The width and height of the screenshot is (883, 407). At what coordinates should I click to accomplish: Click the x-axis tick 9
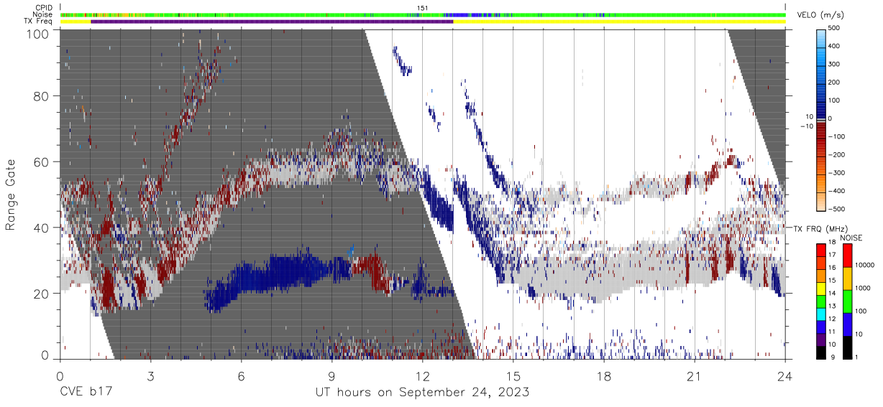pyautogui.click(x=331, y=376)
